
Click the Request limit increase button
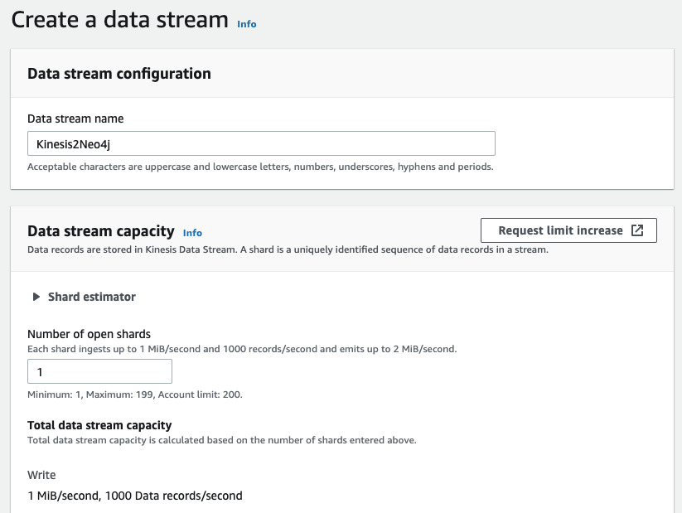(568, 230)
